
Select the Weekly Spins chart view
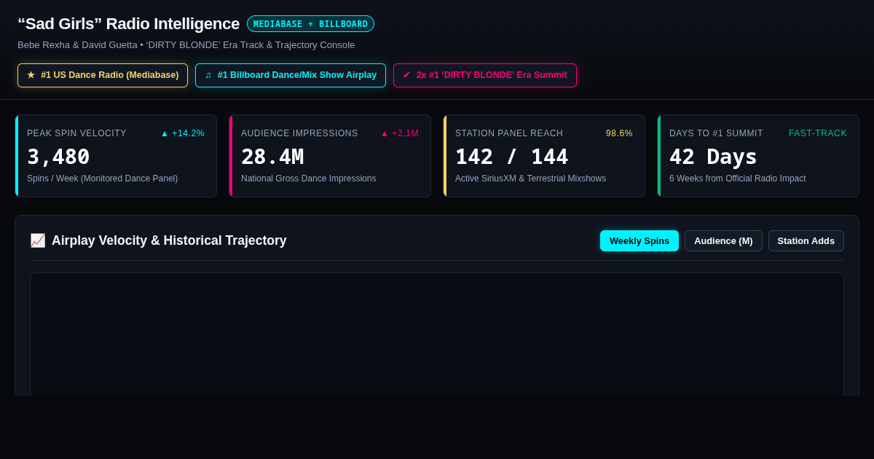click(x=639, y=241)
